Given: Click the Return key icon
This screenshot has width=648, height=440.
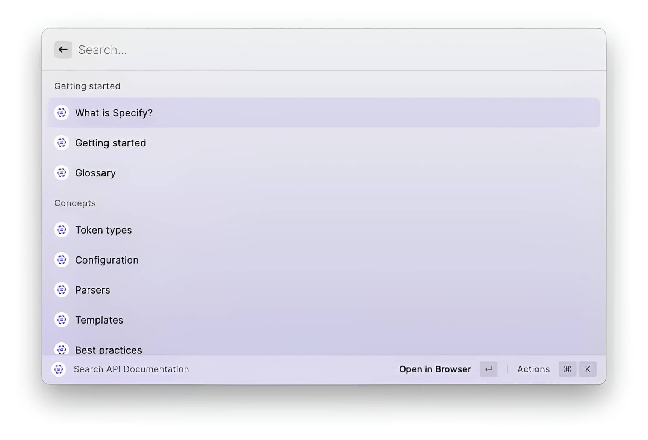Looking at the screenshot, I should 489,369.
